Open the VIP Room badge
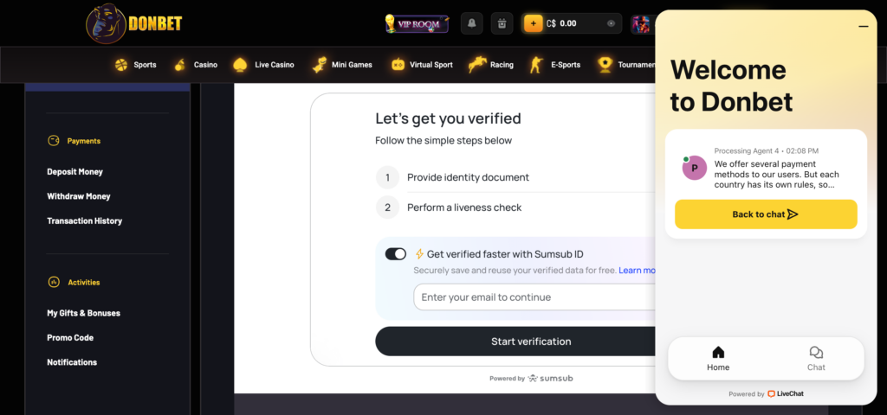Viewport: 887px width, 415px height. click(x=417, y=23)
